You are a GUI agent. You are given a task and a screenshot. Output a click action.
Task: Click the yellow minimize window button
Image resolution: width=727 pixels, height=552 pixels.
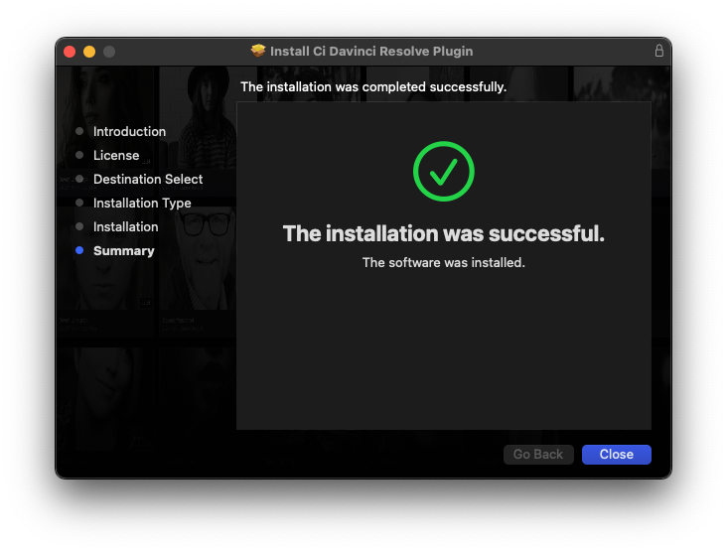(x=89, y=52)
